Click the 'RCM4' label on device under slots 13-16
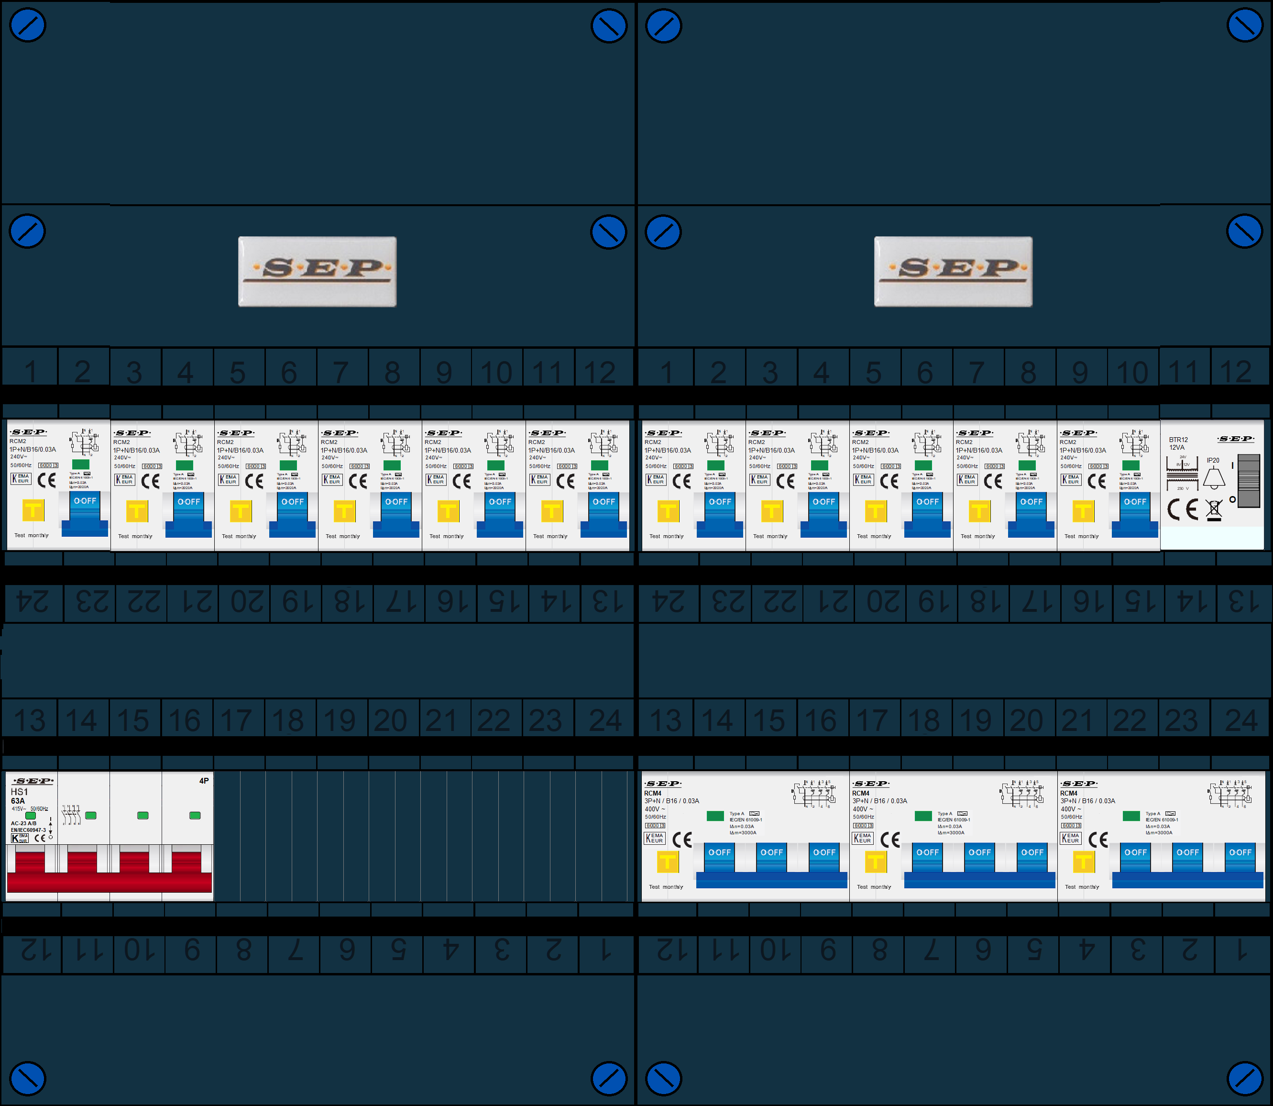Image resolution: width=1273 pixels, height=1106 pixels. pos(652,793)
